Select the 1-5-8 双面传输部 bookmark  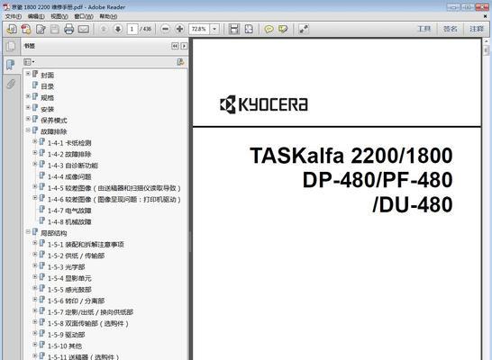pyautogui.click(x=88, y=323)
